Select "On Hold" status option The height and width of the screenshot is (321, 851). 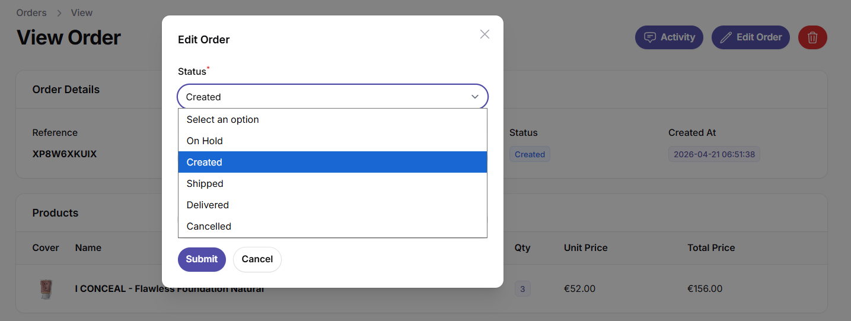coord(333,141)
